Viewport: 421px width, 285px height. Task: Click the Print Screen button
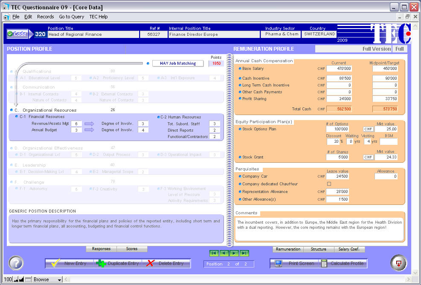pyautogui.click(x=294, y=263)
